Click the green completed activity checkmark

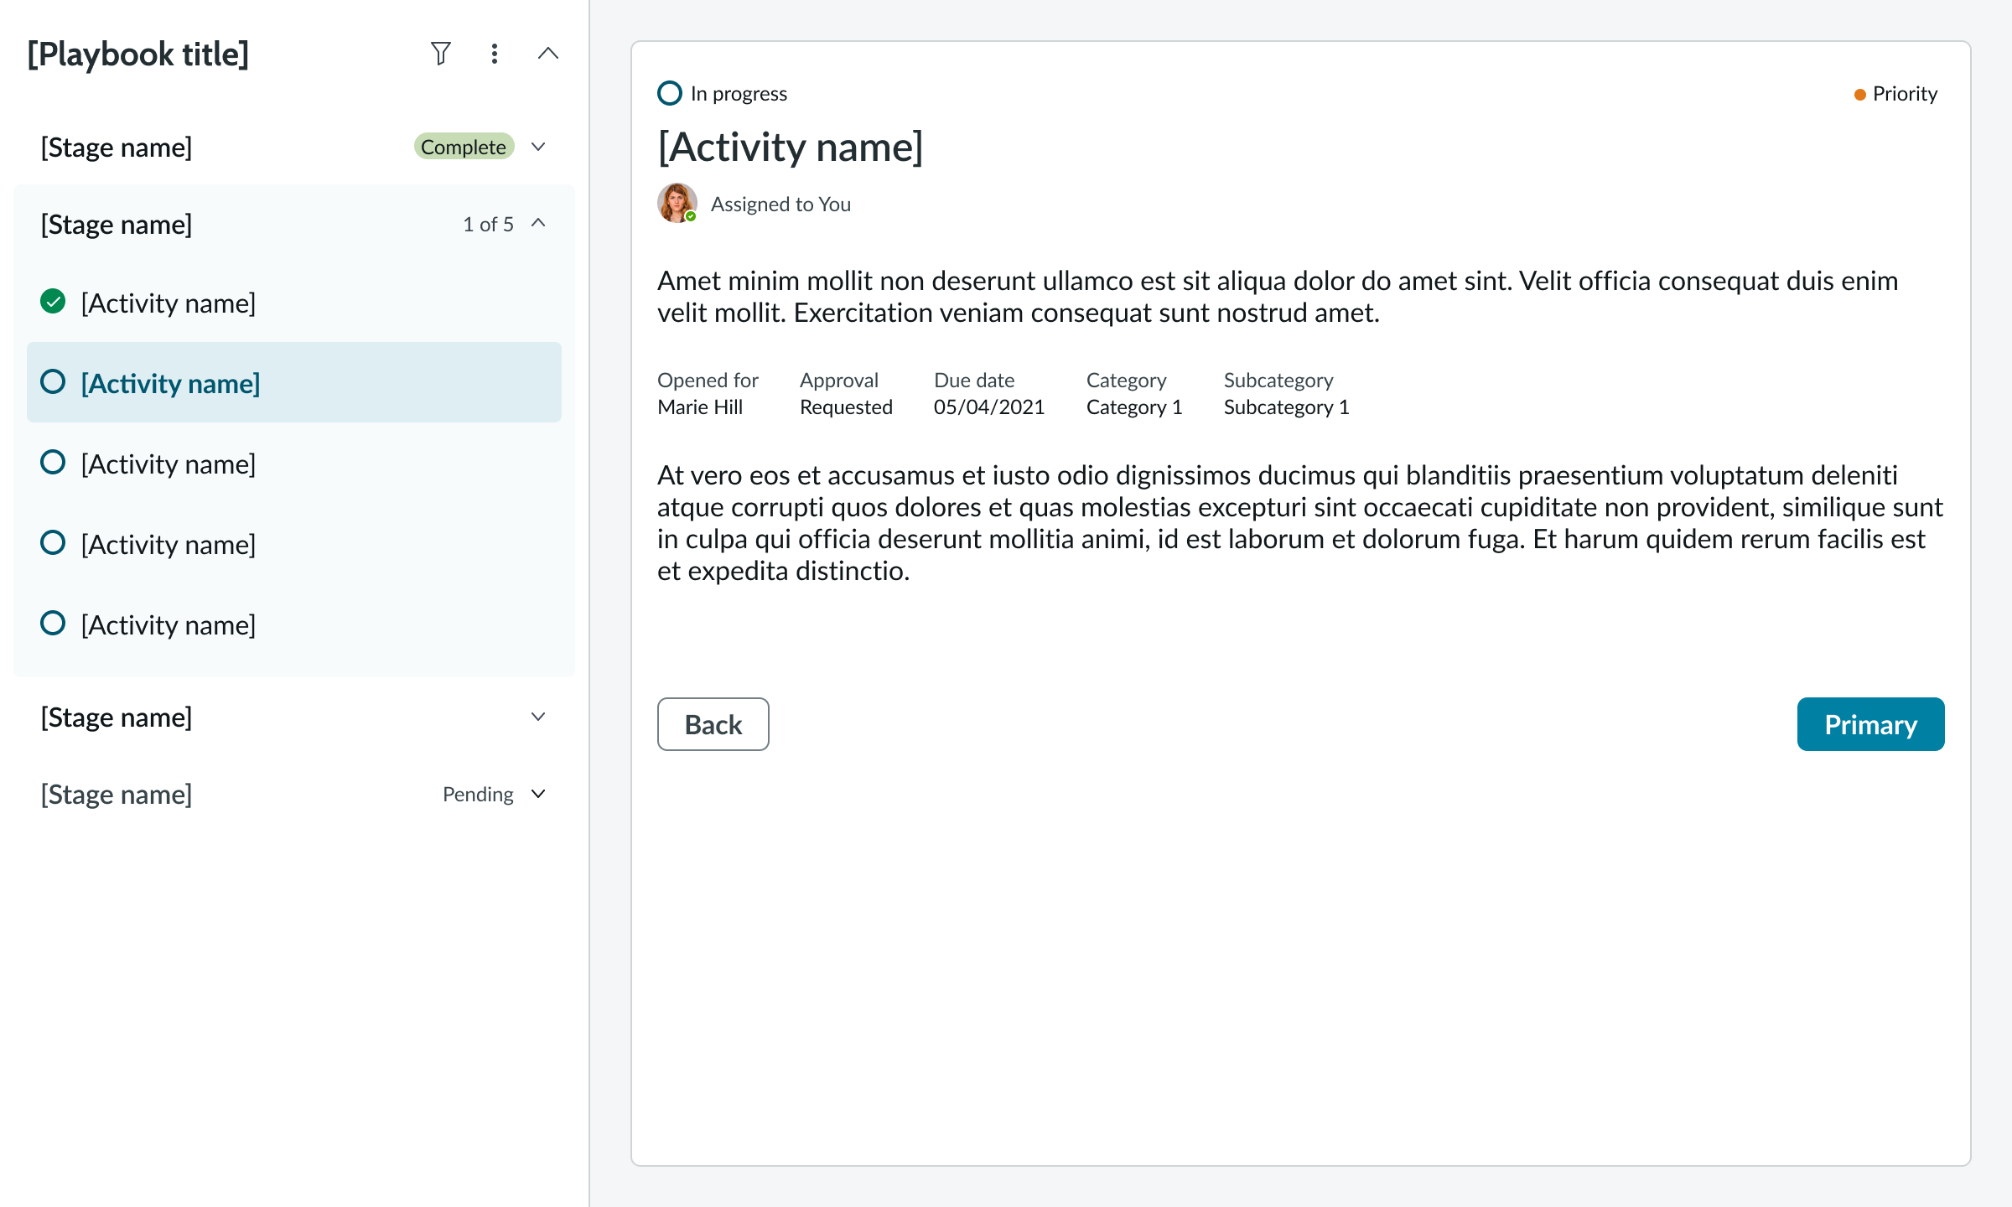click(53, 302)
